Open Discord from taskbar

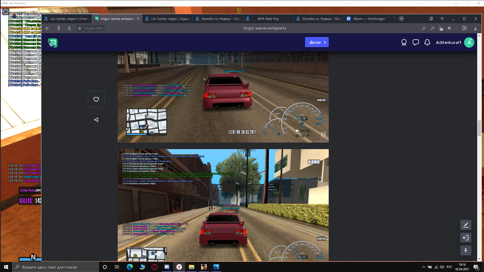(167, 267)
